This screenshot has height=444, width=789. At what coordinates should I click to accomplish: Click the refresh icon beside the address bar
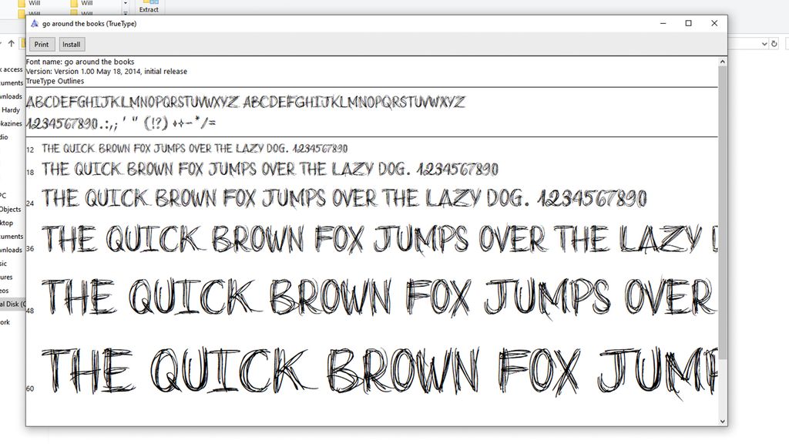pos(774,44)
